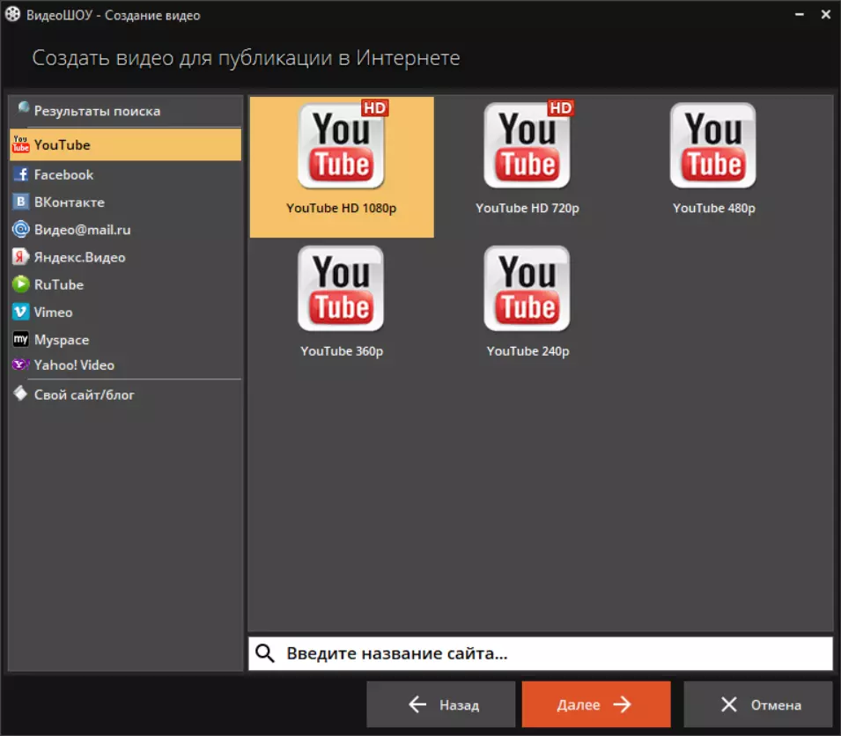The image size is (841, 736).
Task: Choose the YouTube HD 720p preset icon
Action: click(527, 145)
